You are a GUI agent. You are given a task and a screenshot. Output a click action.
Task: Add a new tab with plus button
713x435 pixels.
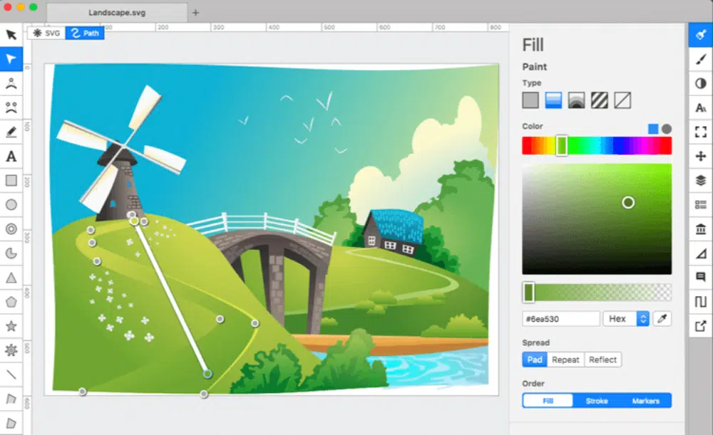(x=196, y=12)
